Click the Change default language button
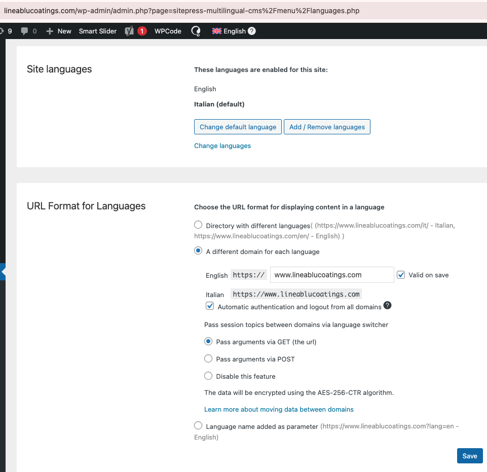The image size is (487, 472). 238,127
